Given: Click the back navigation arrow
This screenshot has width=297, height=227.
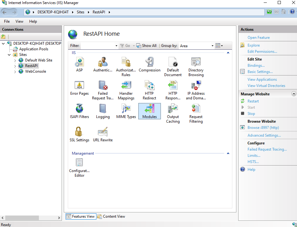Looking at the screenshot, I should click(4, 12).
